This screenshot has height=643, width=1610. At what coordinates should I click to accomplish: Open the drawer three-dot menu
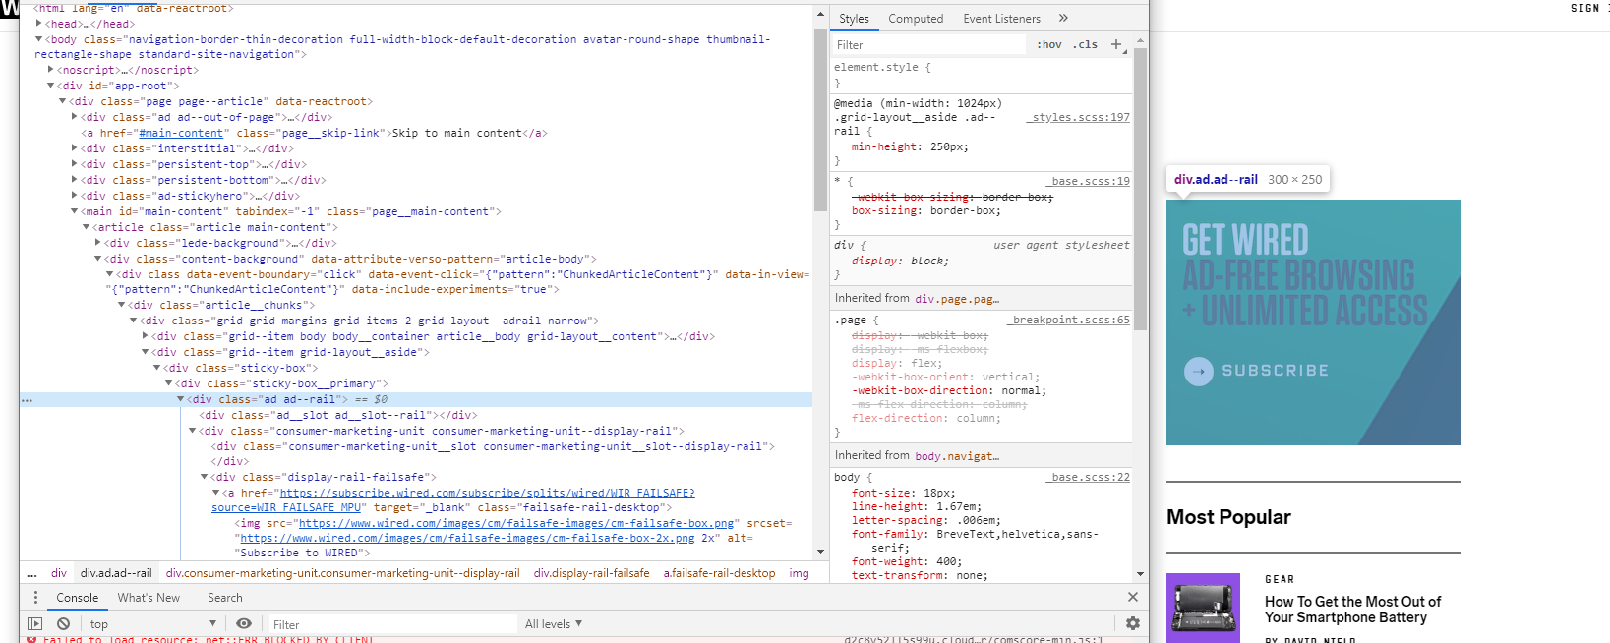[x=35, y=598]
